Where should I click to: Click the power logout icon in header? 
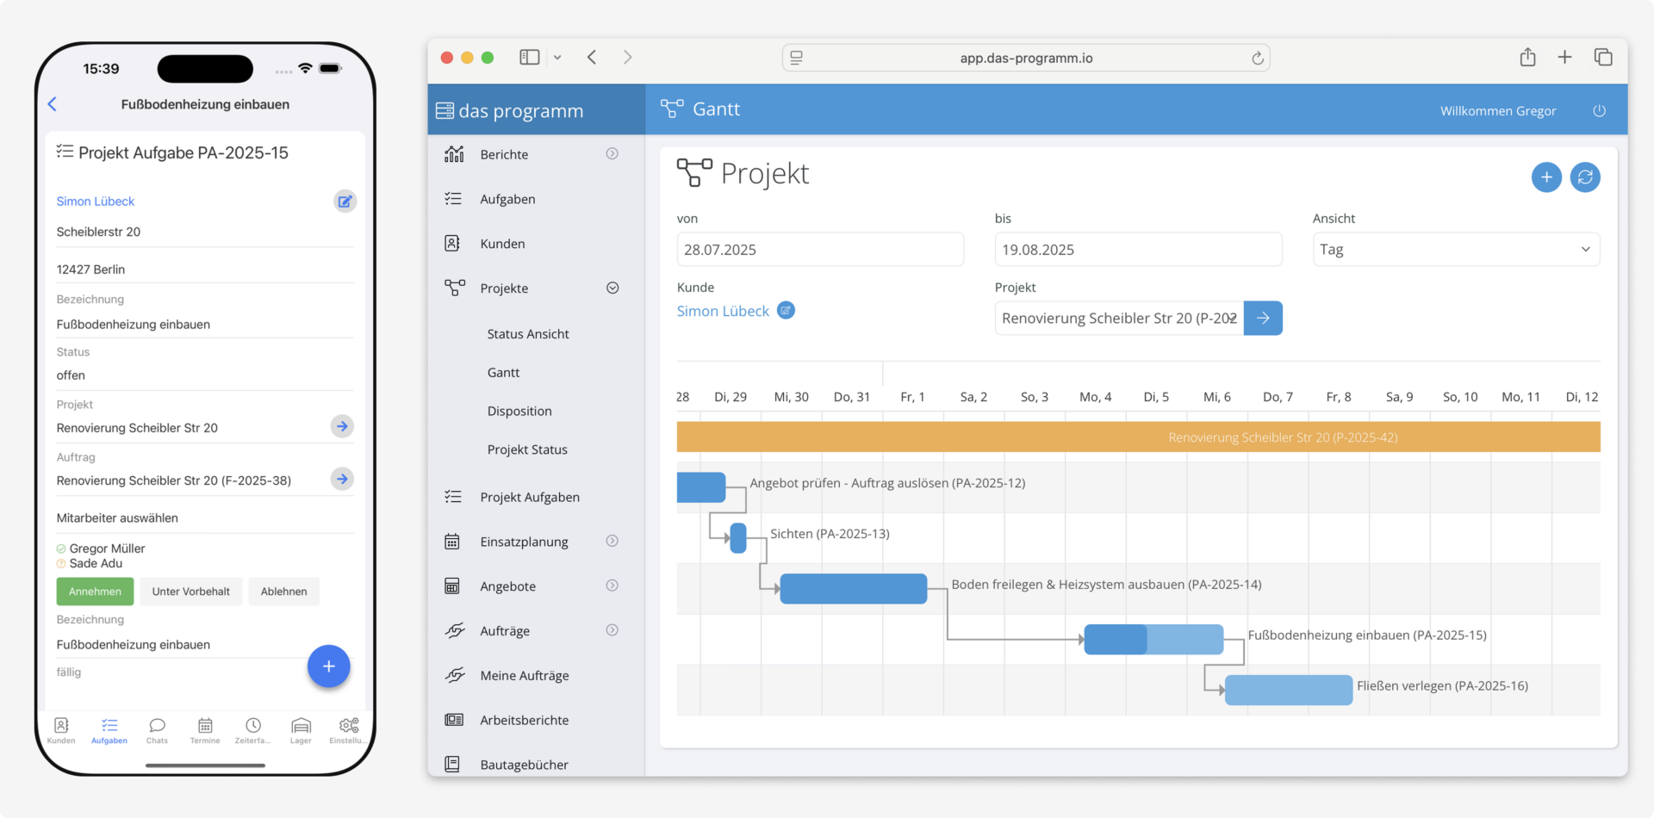pyautogui.click(x=1599, y=111)
